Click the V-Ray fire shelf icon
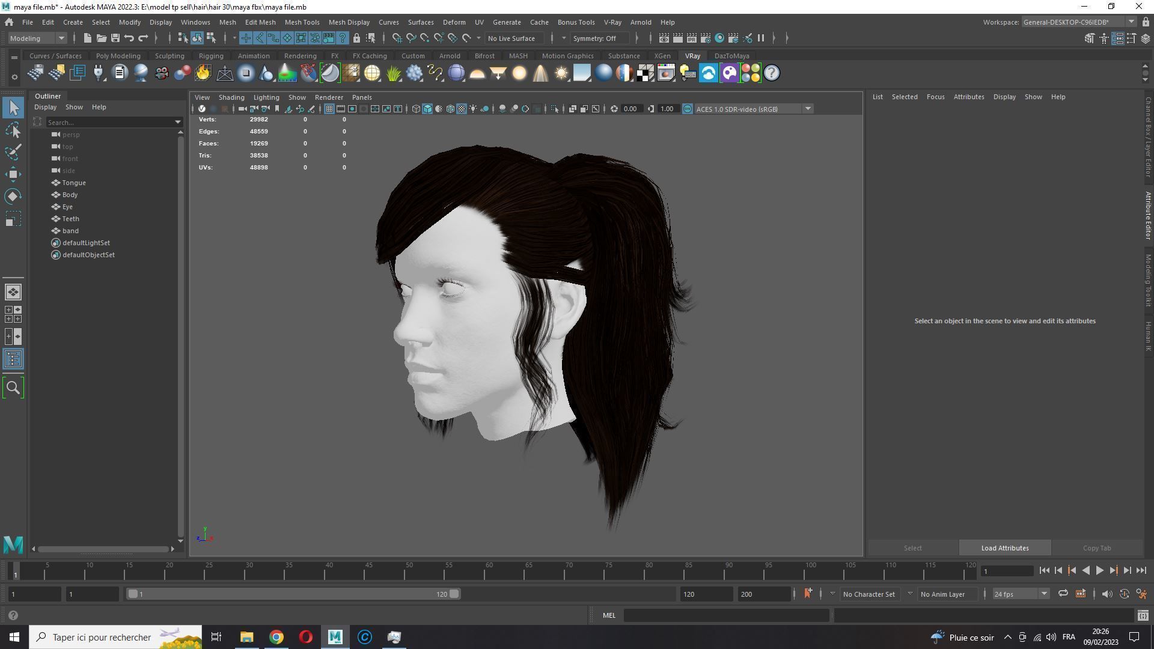 tap(203, 73)
